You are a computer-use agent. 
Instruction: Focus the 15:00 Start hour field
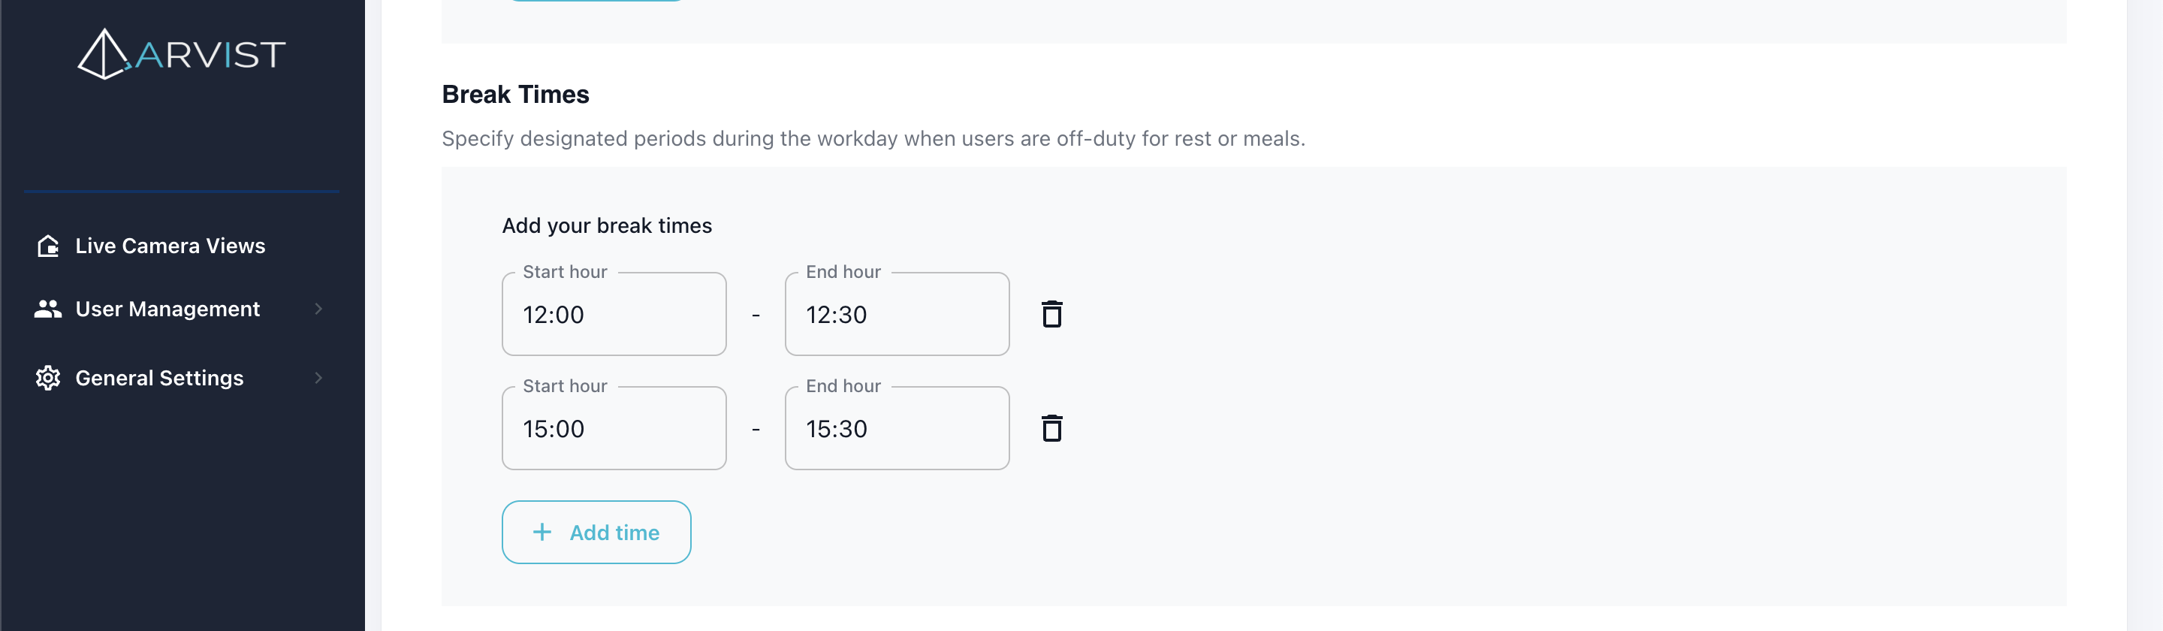[x=614, y=428]
